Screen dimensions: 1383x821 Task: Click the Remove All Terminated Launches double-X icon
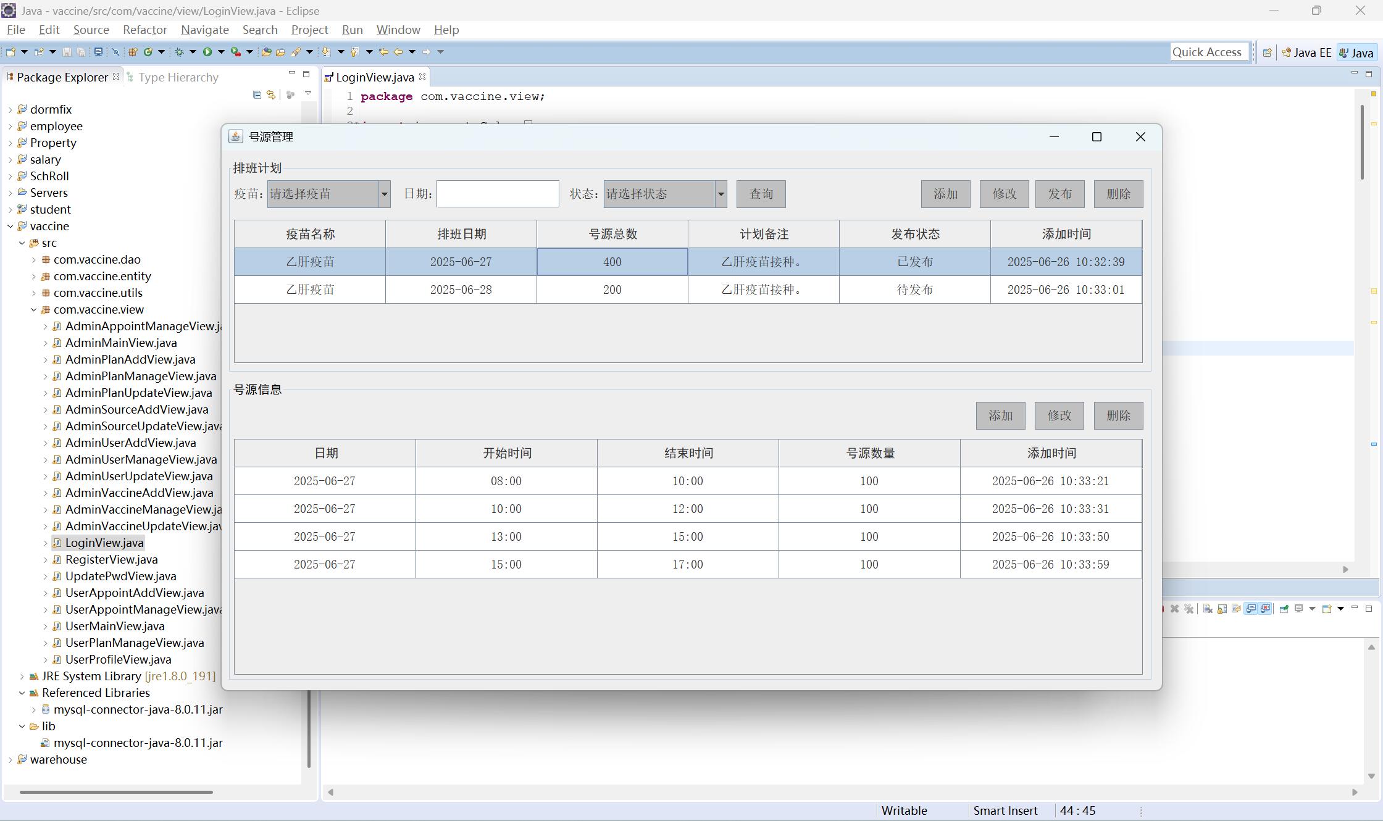coord(1189,609)
